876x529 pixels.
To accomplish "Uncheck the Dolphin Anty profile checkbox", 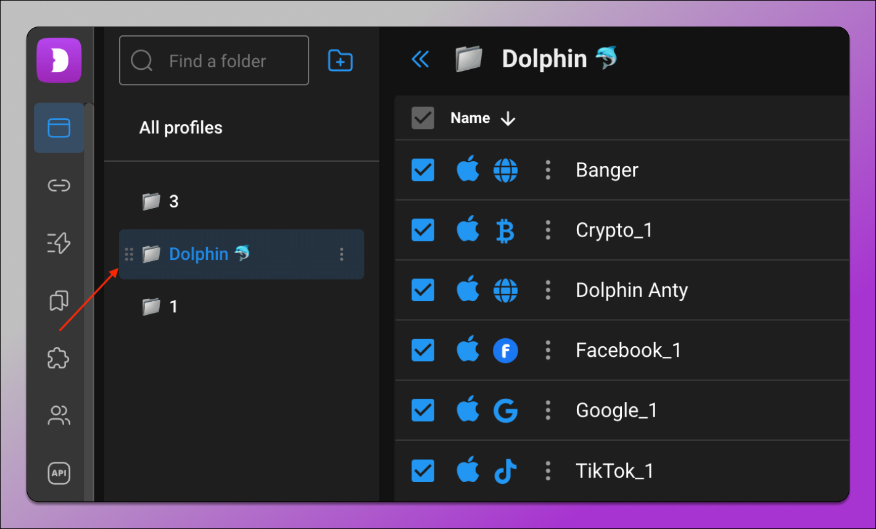I will (423, 290).
